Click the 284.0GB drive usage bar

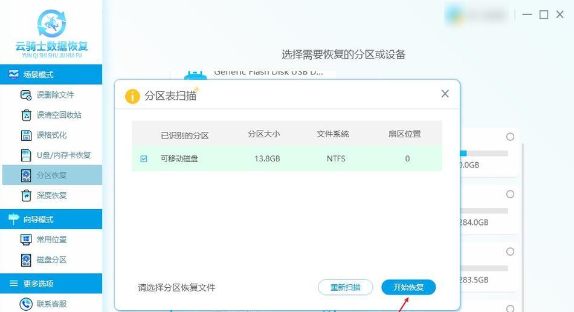tap(485, 211)
